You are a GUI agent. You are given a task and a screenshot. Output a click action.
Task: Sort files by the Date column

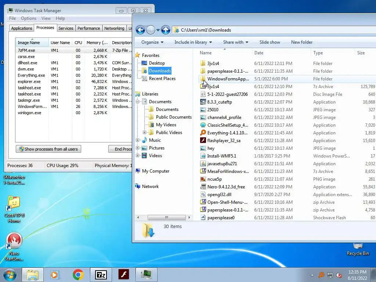click(281, 53)
